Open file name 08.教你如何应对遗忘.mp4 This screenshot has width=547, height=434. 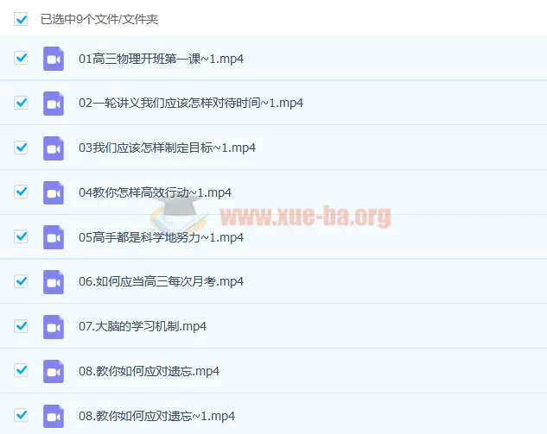[149, 372]
